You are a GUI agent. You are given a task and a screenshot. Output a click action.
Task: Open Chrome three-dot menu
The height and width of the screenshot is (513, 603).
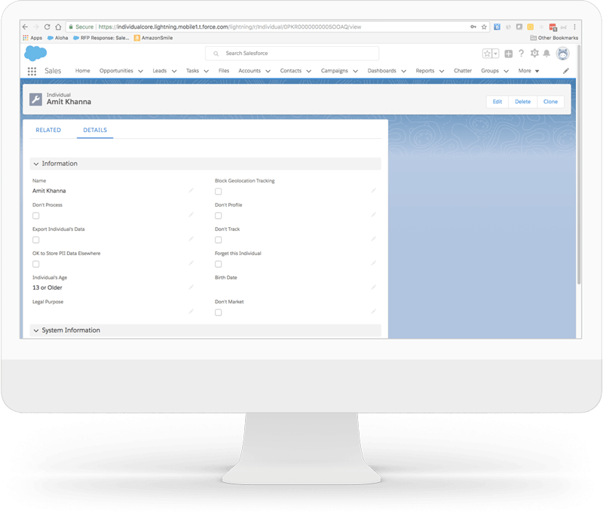point(574,27)
